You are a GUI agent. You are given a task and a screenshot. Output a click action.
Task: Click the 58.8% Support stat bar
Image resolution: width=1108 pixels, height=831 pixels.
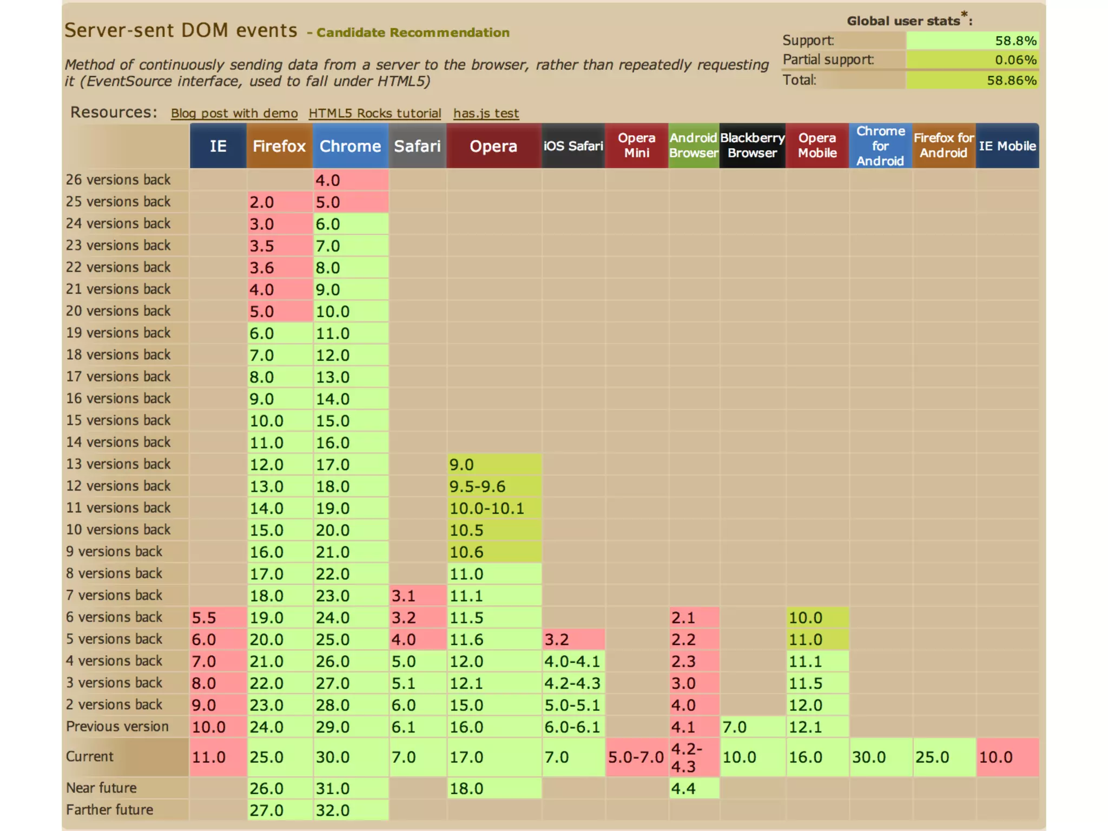pos(972,41)
